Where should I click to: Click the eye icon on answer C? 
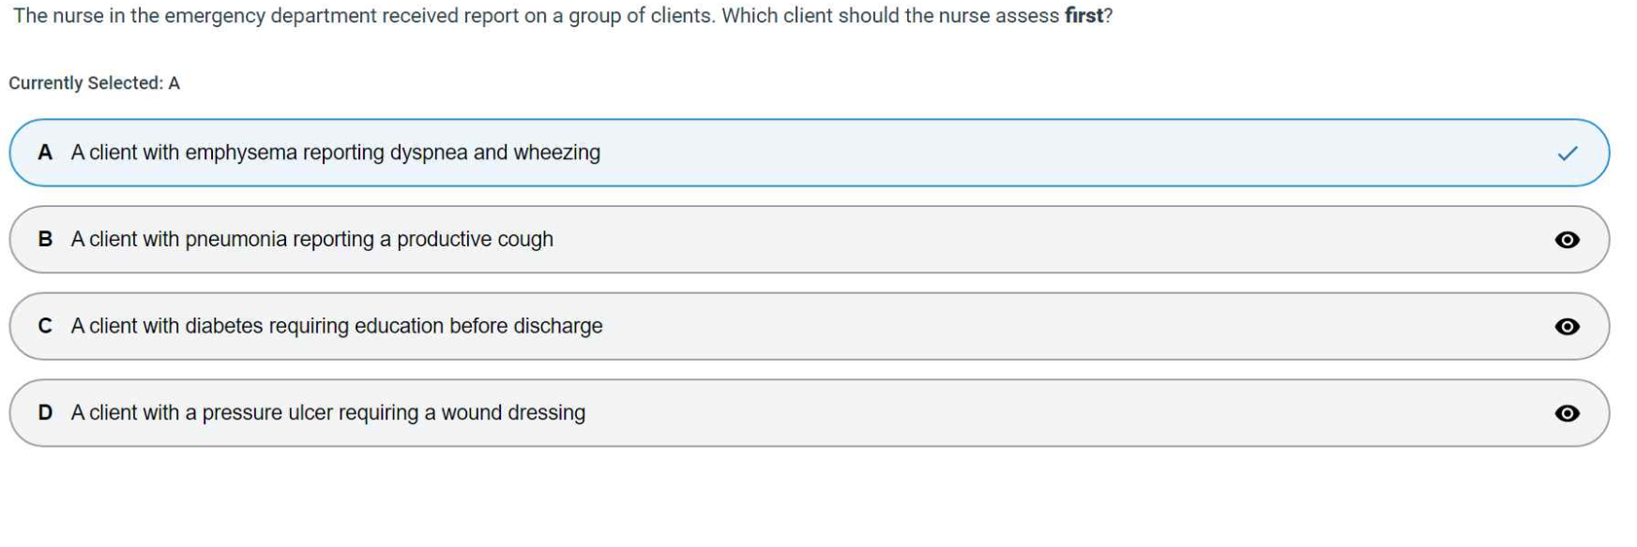[x=1567, y=327]
